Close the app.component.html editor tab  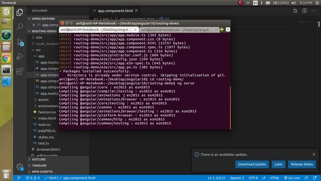[136, 11]
